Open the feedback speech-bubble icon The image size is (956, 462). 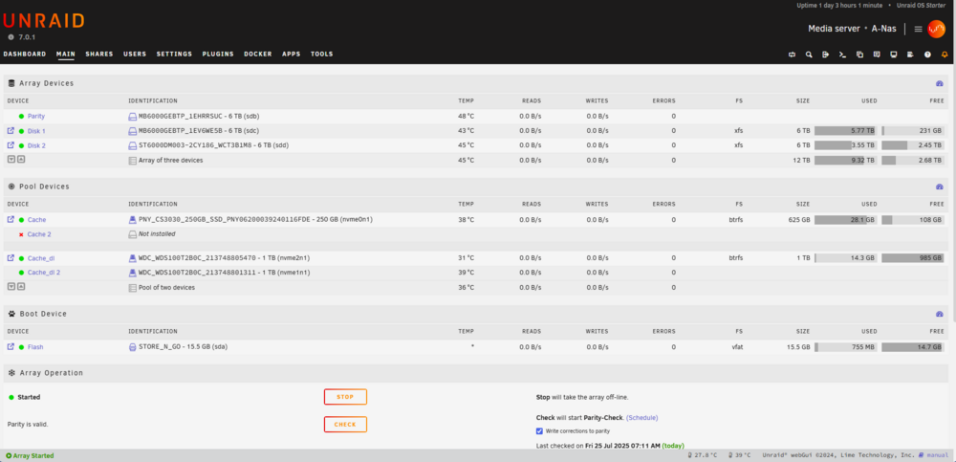click(x=877, y=55)
